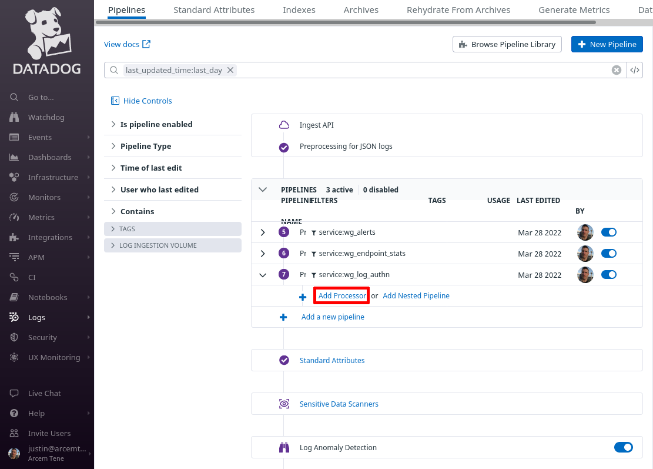Switch to the Pipelines tab
The height and width of the screenshot is (469, 653).
click(126, 9)
